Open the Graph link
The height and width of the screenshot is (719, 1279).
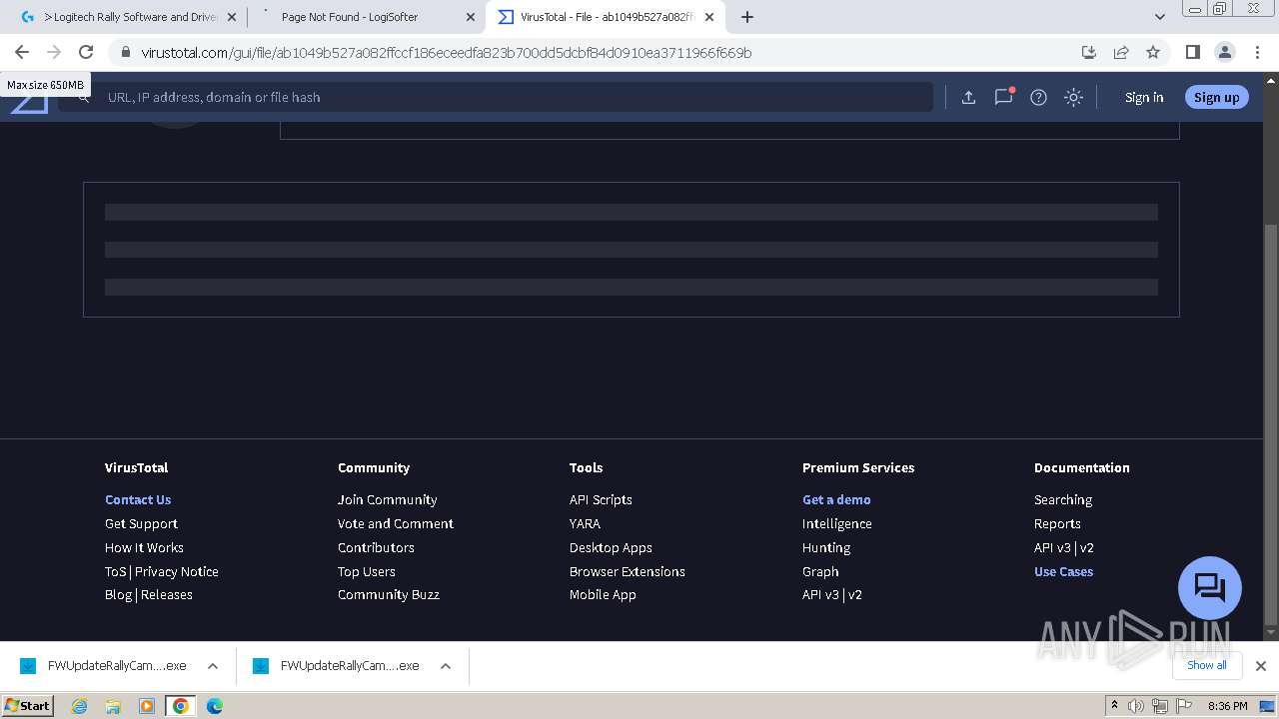point(820,571)
